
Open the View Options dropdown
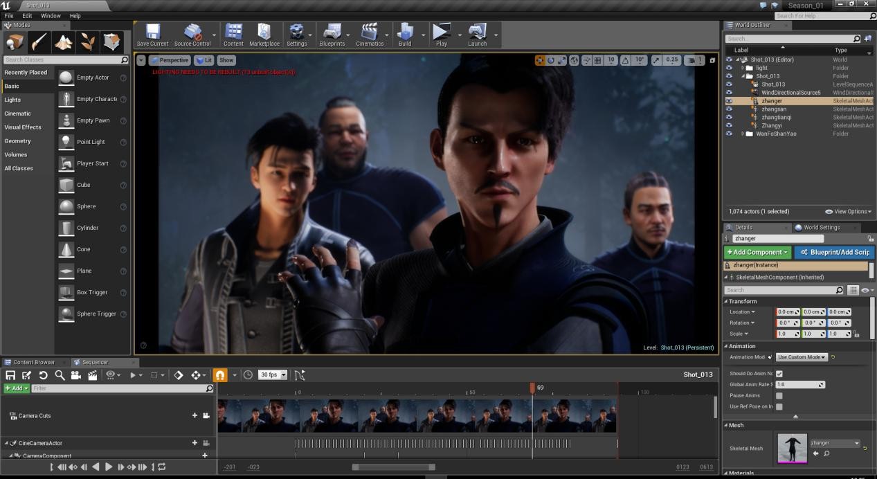coord(848,212)
